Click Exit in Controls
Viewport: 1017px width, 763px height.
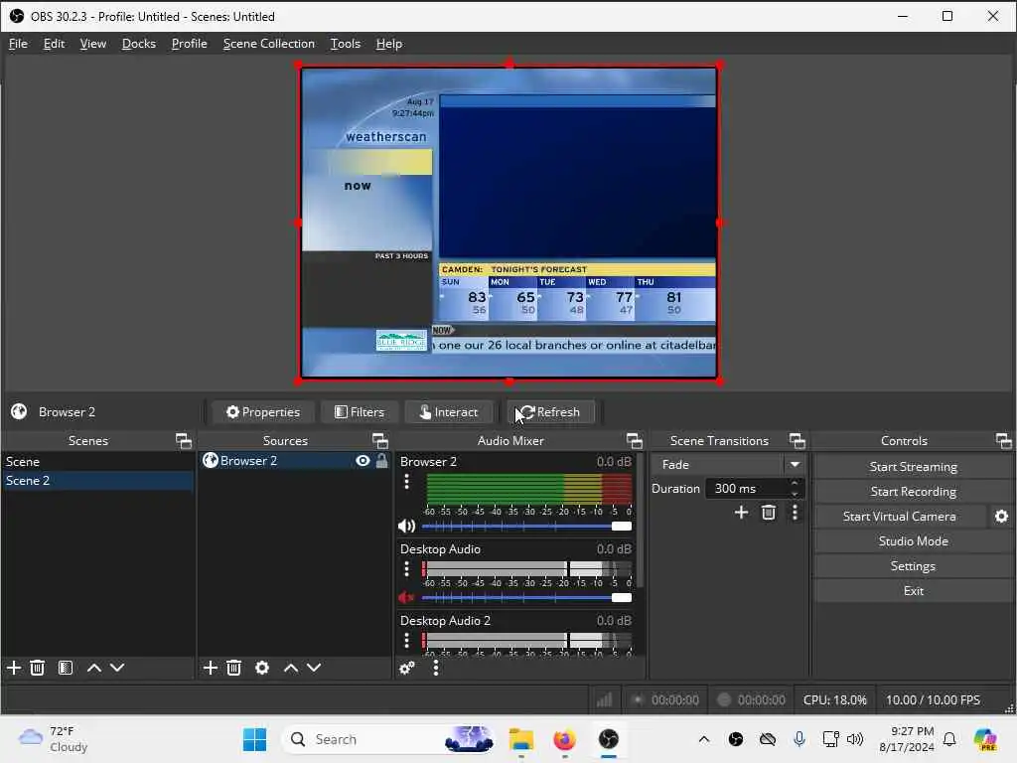tap(913, 591)
